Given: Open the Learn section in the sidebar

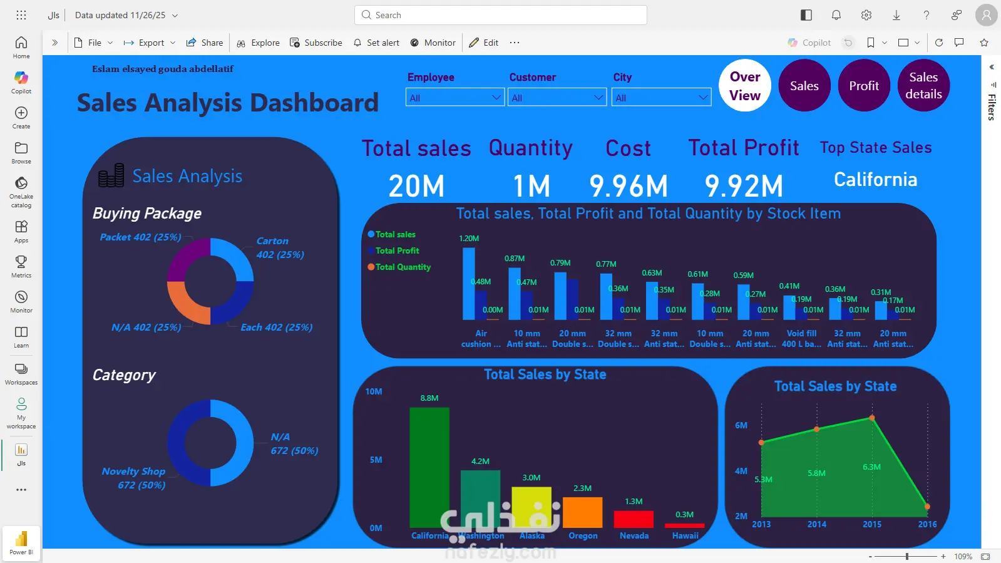Looking at the screenshot, I should pos(21,336).
